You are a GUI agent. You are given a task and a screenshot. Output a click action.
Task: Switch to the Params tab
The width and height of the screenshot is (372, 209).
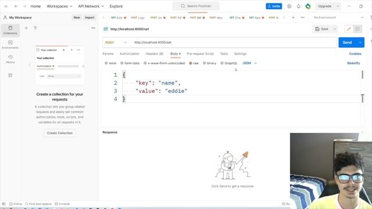pos(108,54)
